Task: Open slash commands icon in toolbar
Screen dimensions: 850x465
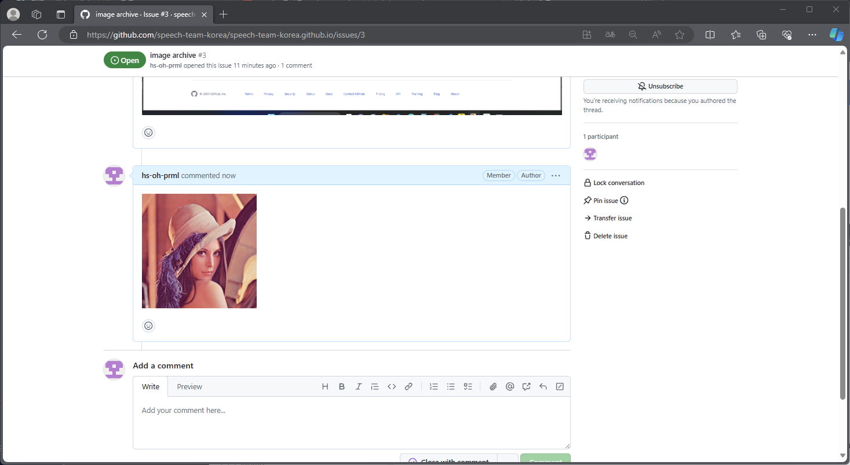Action: [x=560, y=386]
